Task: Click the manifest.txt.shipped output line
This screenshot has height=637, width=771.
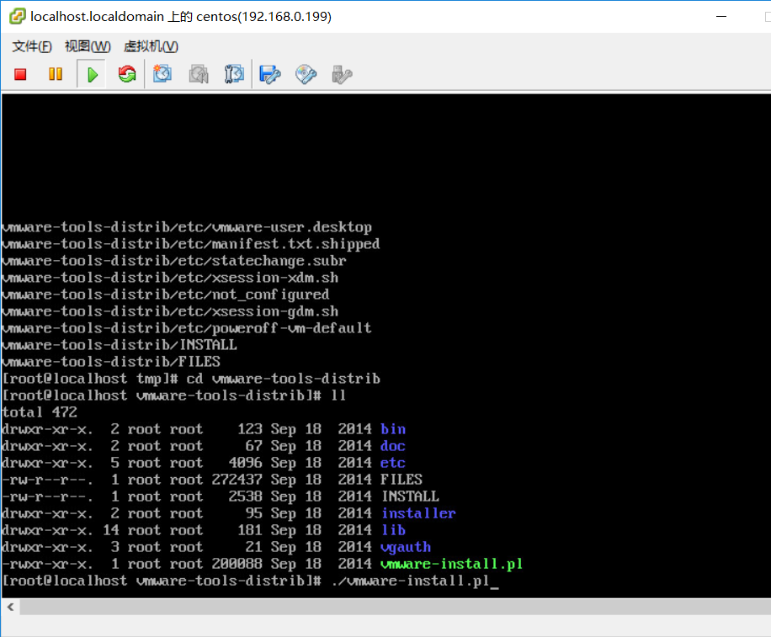Action: click(191, 244)
